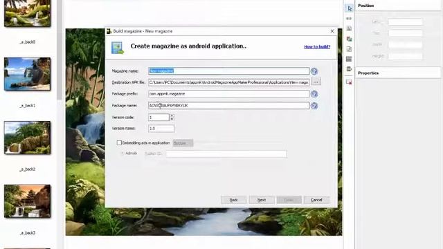Click the browse button for Destination APK file
Screen dimensions: 443x249
click(x=316, y=82)
